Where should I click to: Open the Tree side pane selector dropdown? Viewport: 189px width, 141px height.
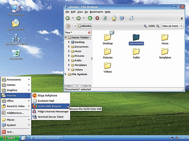pos(68,33)
